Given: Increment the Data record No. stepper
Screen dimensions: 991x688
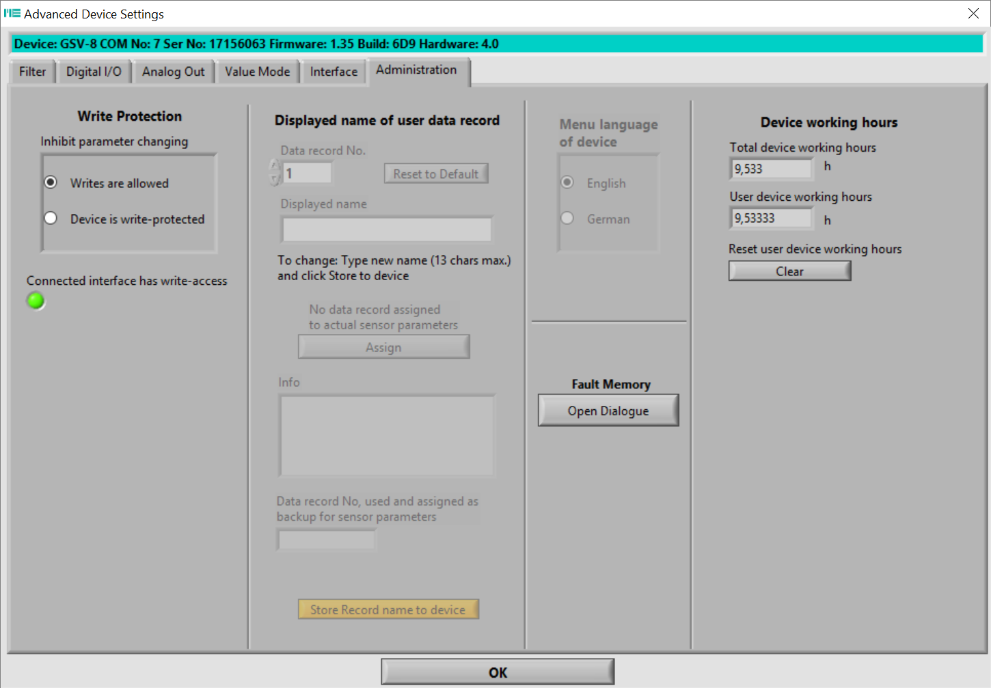Looking at the screenshot, I should 275,166.
